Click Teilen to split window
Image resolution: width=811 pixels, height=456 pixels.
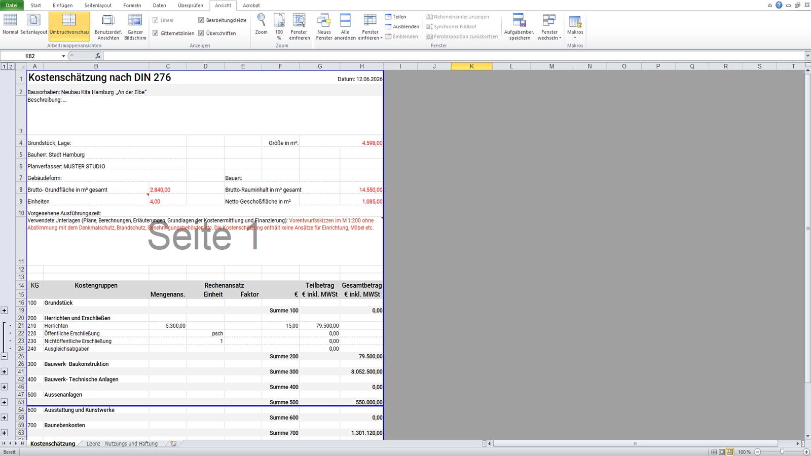coord(396,17)
